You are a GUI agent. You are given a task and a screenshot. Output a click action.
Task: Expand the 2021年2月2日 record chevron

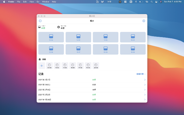(145, 95)
